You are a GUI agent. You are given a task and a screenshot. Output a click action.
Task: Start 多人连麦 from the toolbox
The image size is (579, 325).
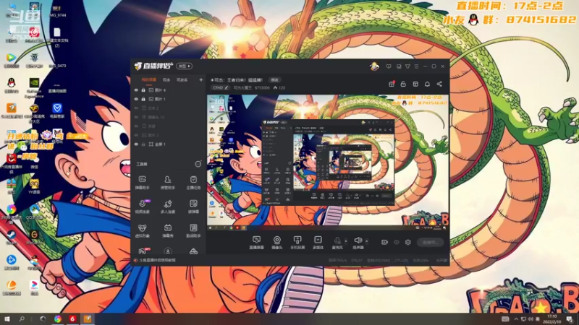(x=168, y=207)
